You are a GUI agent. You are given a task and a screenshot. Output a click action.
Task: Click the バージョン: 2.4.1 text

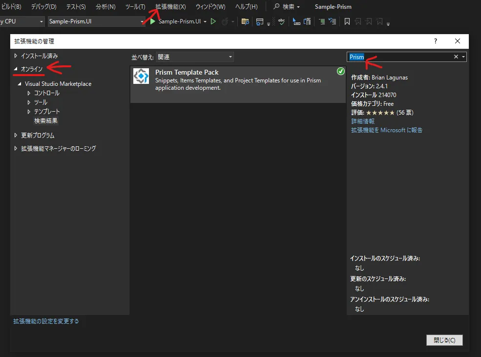tap(369, 86)
